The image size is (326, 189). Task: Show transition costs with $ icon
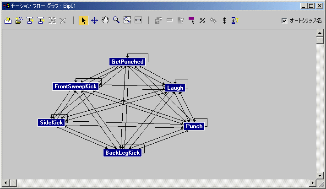point(224,20)
